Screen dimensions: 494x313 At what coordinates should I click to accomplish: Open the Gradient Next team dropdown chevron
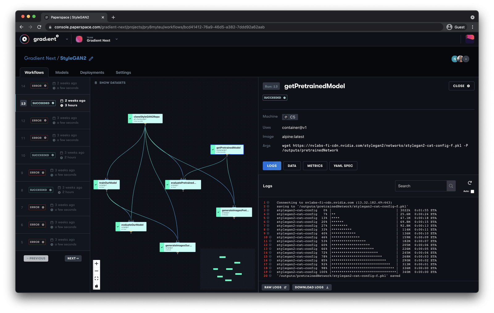coord(116,39)
